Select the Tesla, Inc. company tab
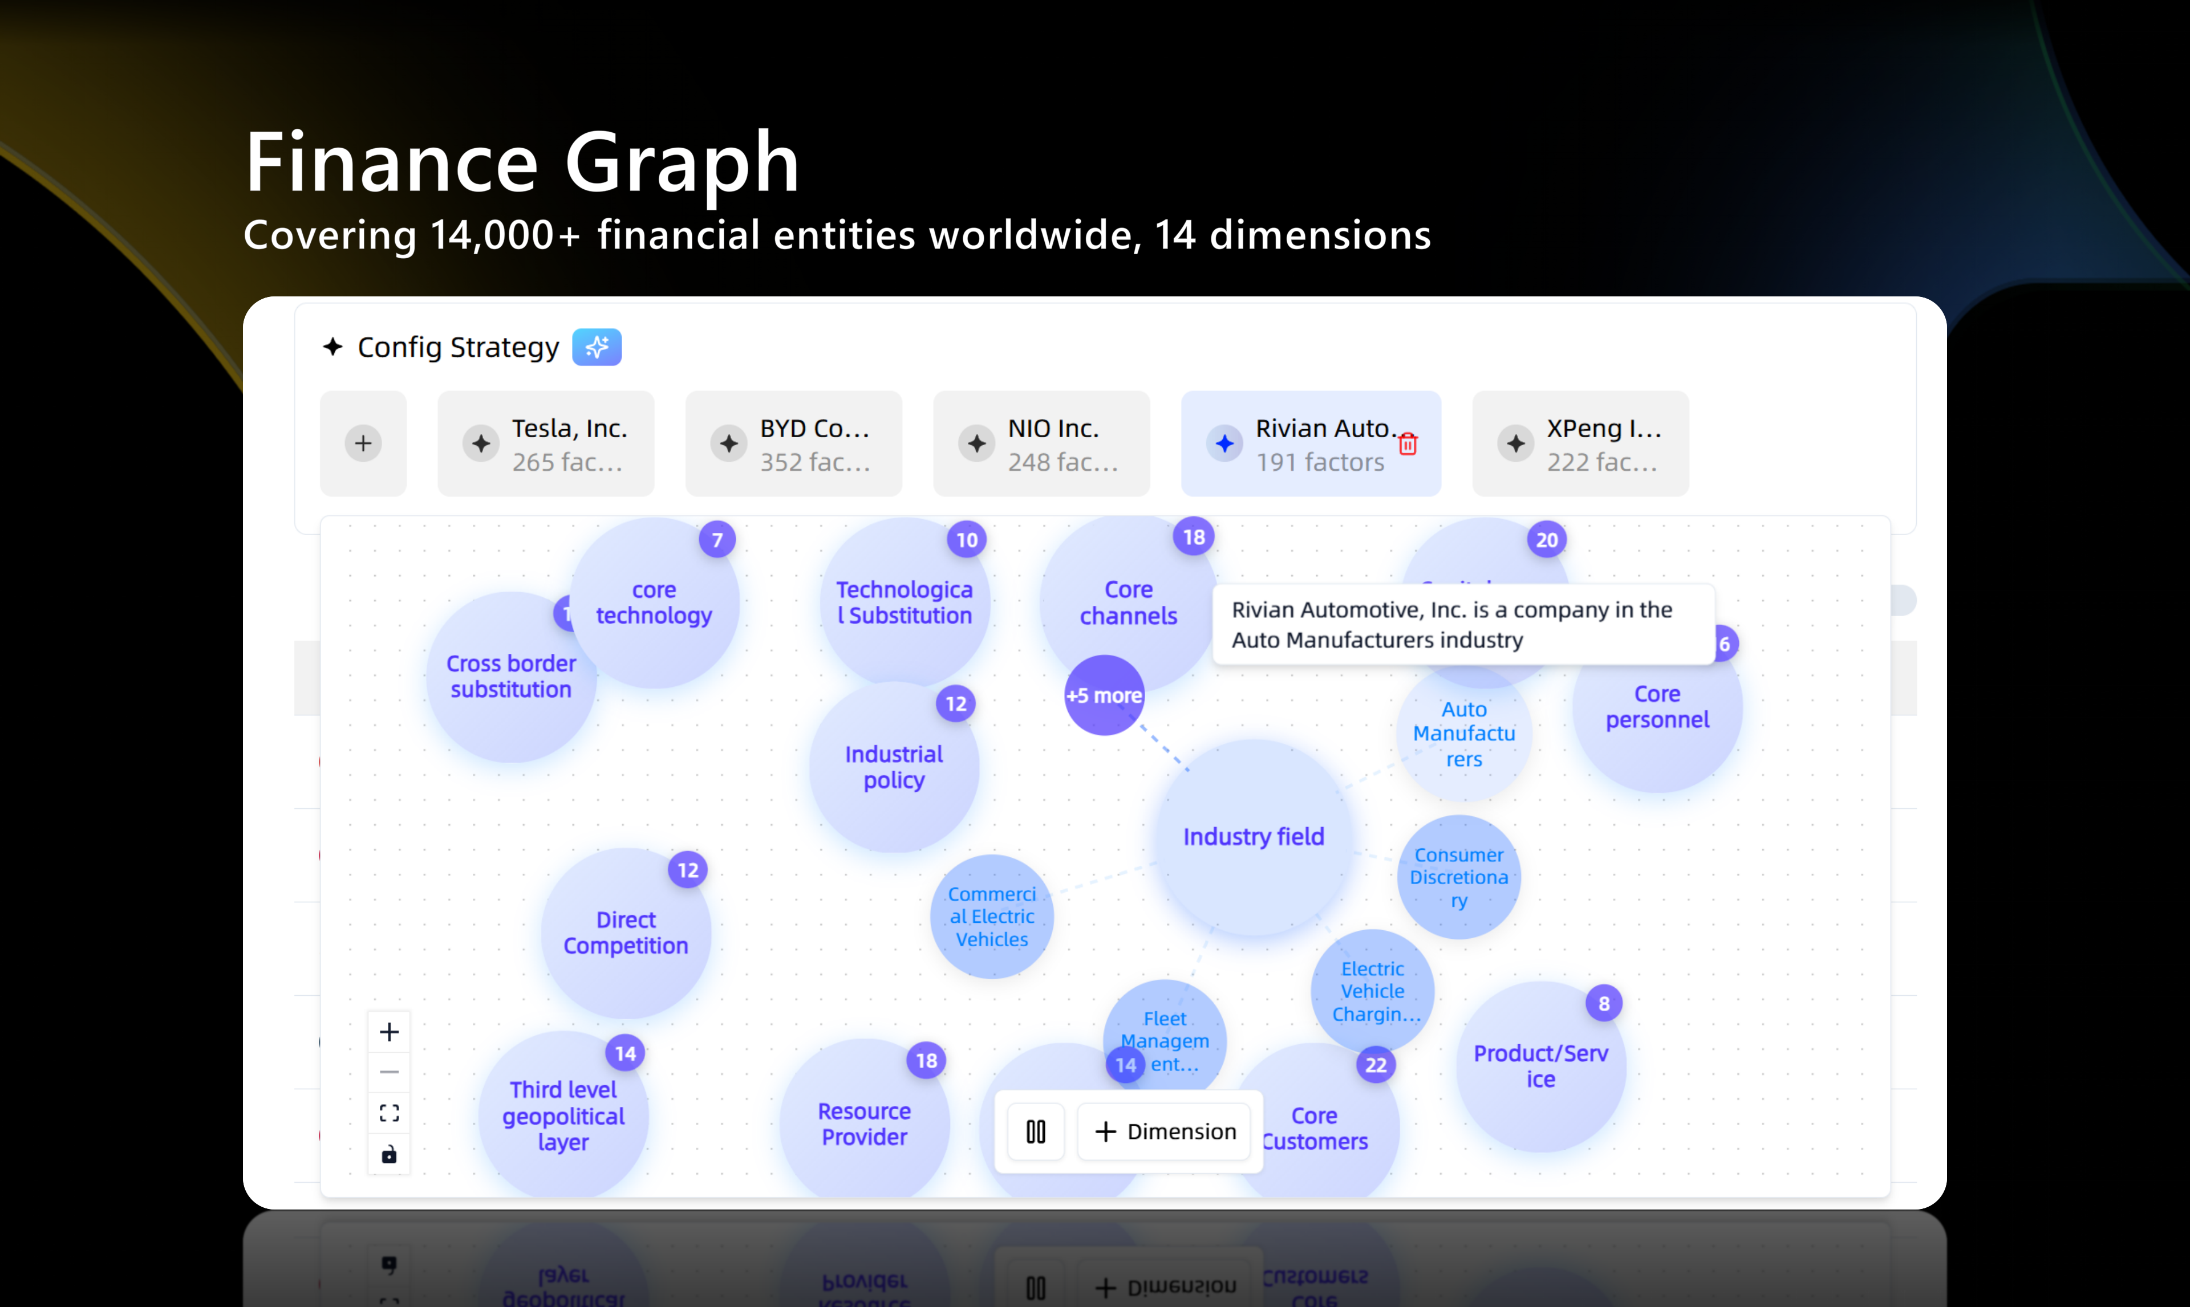This screenshot has height=1307, width=2190. [546, 444]
